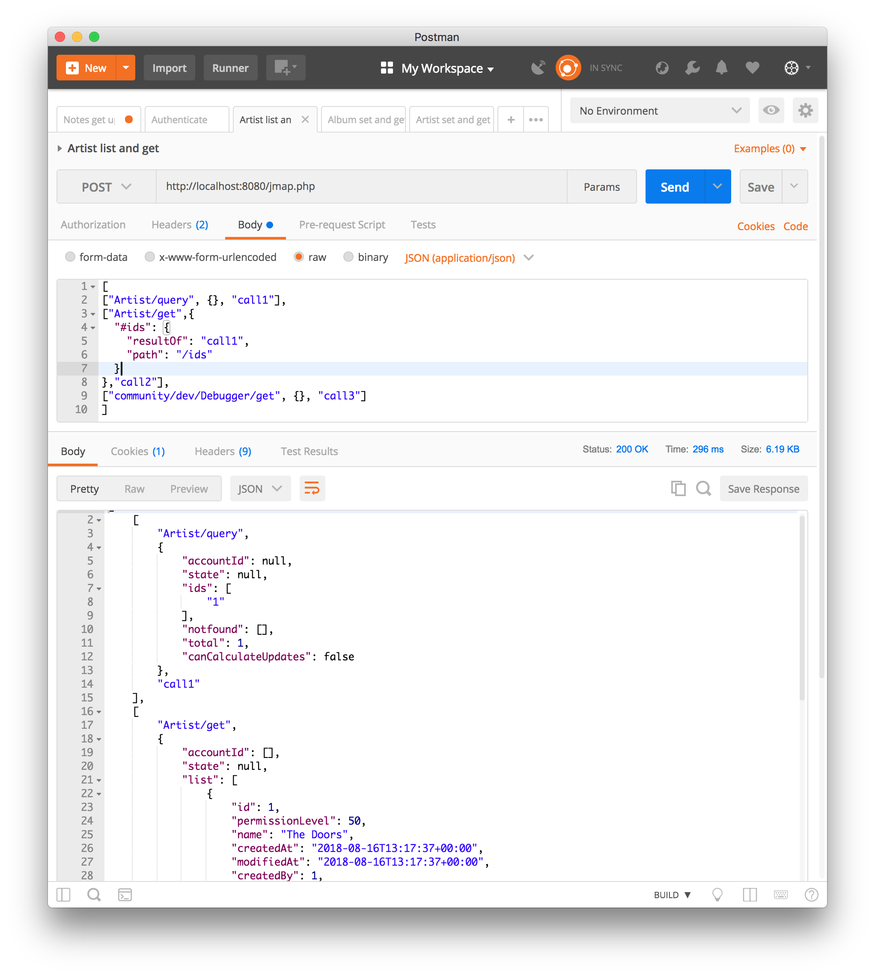The height and width of the screenshot is (976, 875).
Task: Open the tab options ellipsis menu
Action: coord(536,120)
